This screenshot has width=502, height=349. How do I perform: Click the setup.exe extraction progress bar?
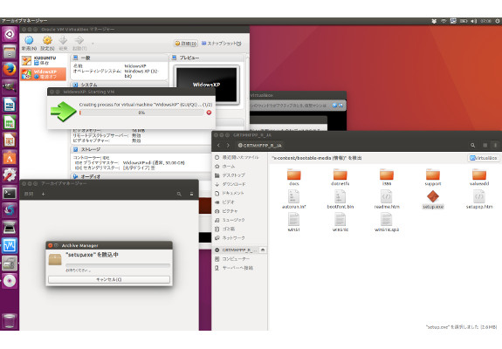click(x=118, y=265)
